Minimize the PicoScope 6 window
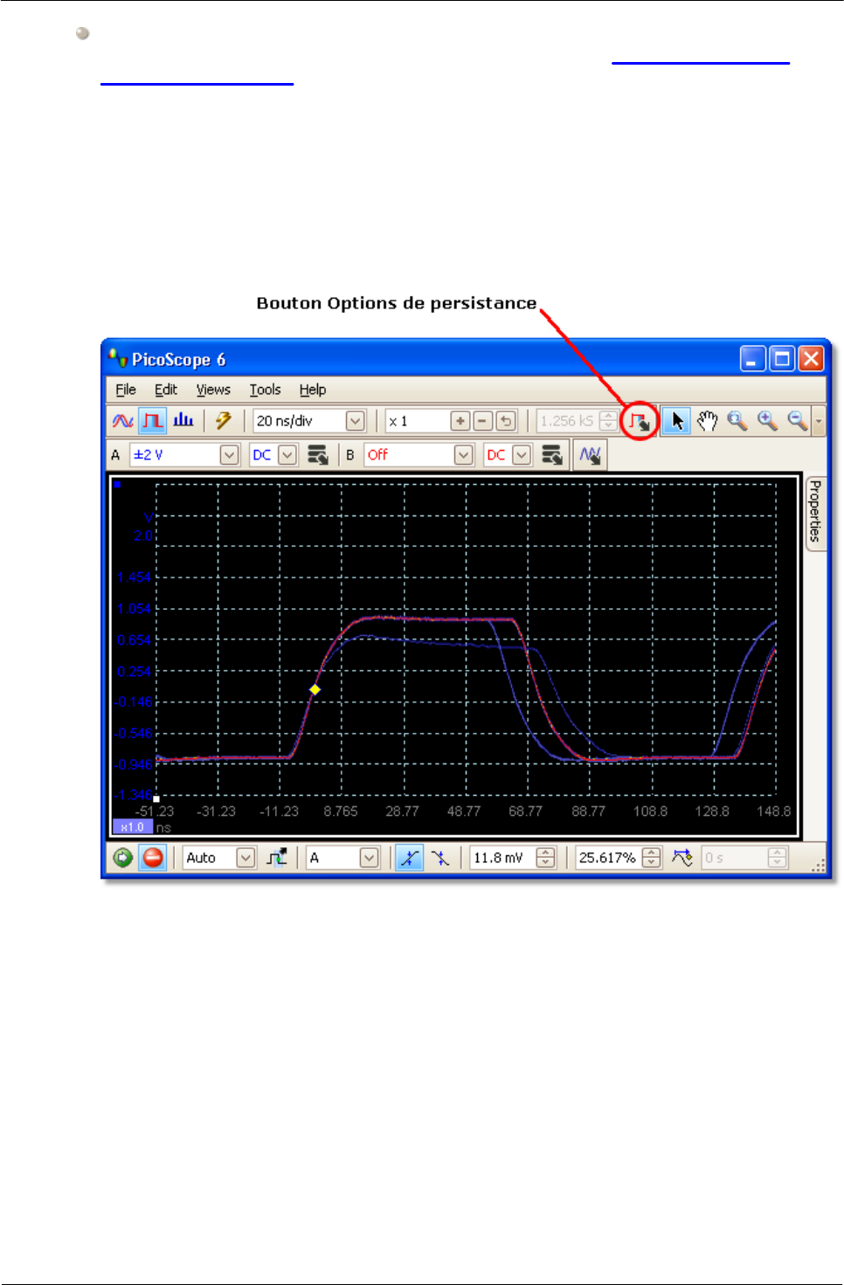Viewport: 844px width, 1285px height. click(753, 358)
